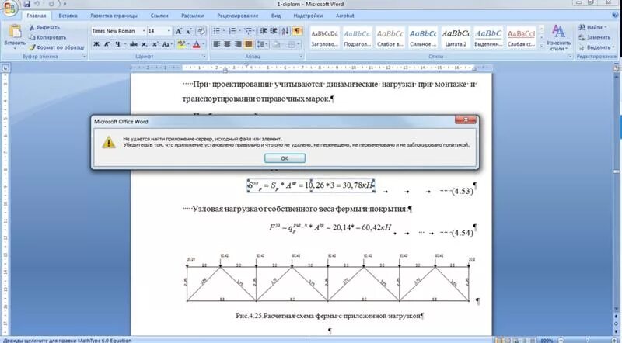Click the Заменить (Replace) button
The image size is (622, 343).
pyautogui.click(x=594, y=37)
